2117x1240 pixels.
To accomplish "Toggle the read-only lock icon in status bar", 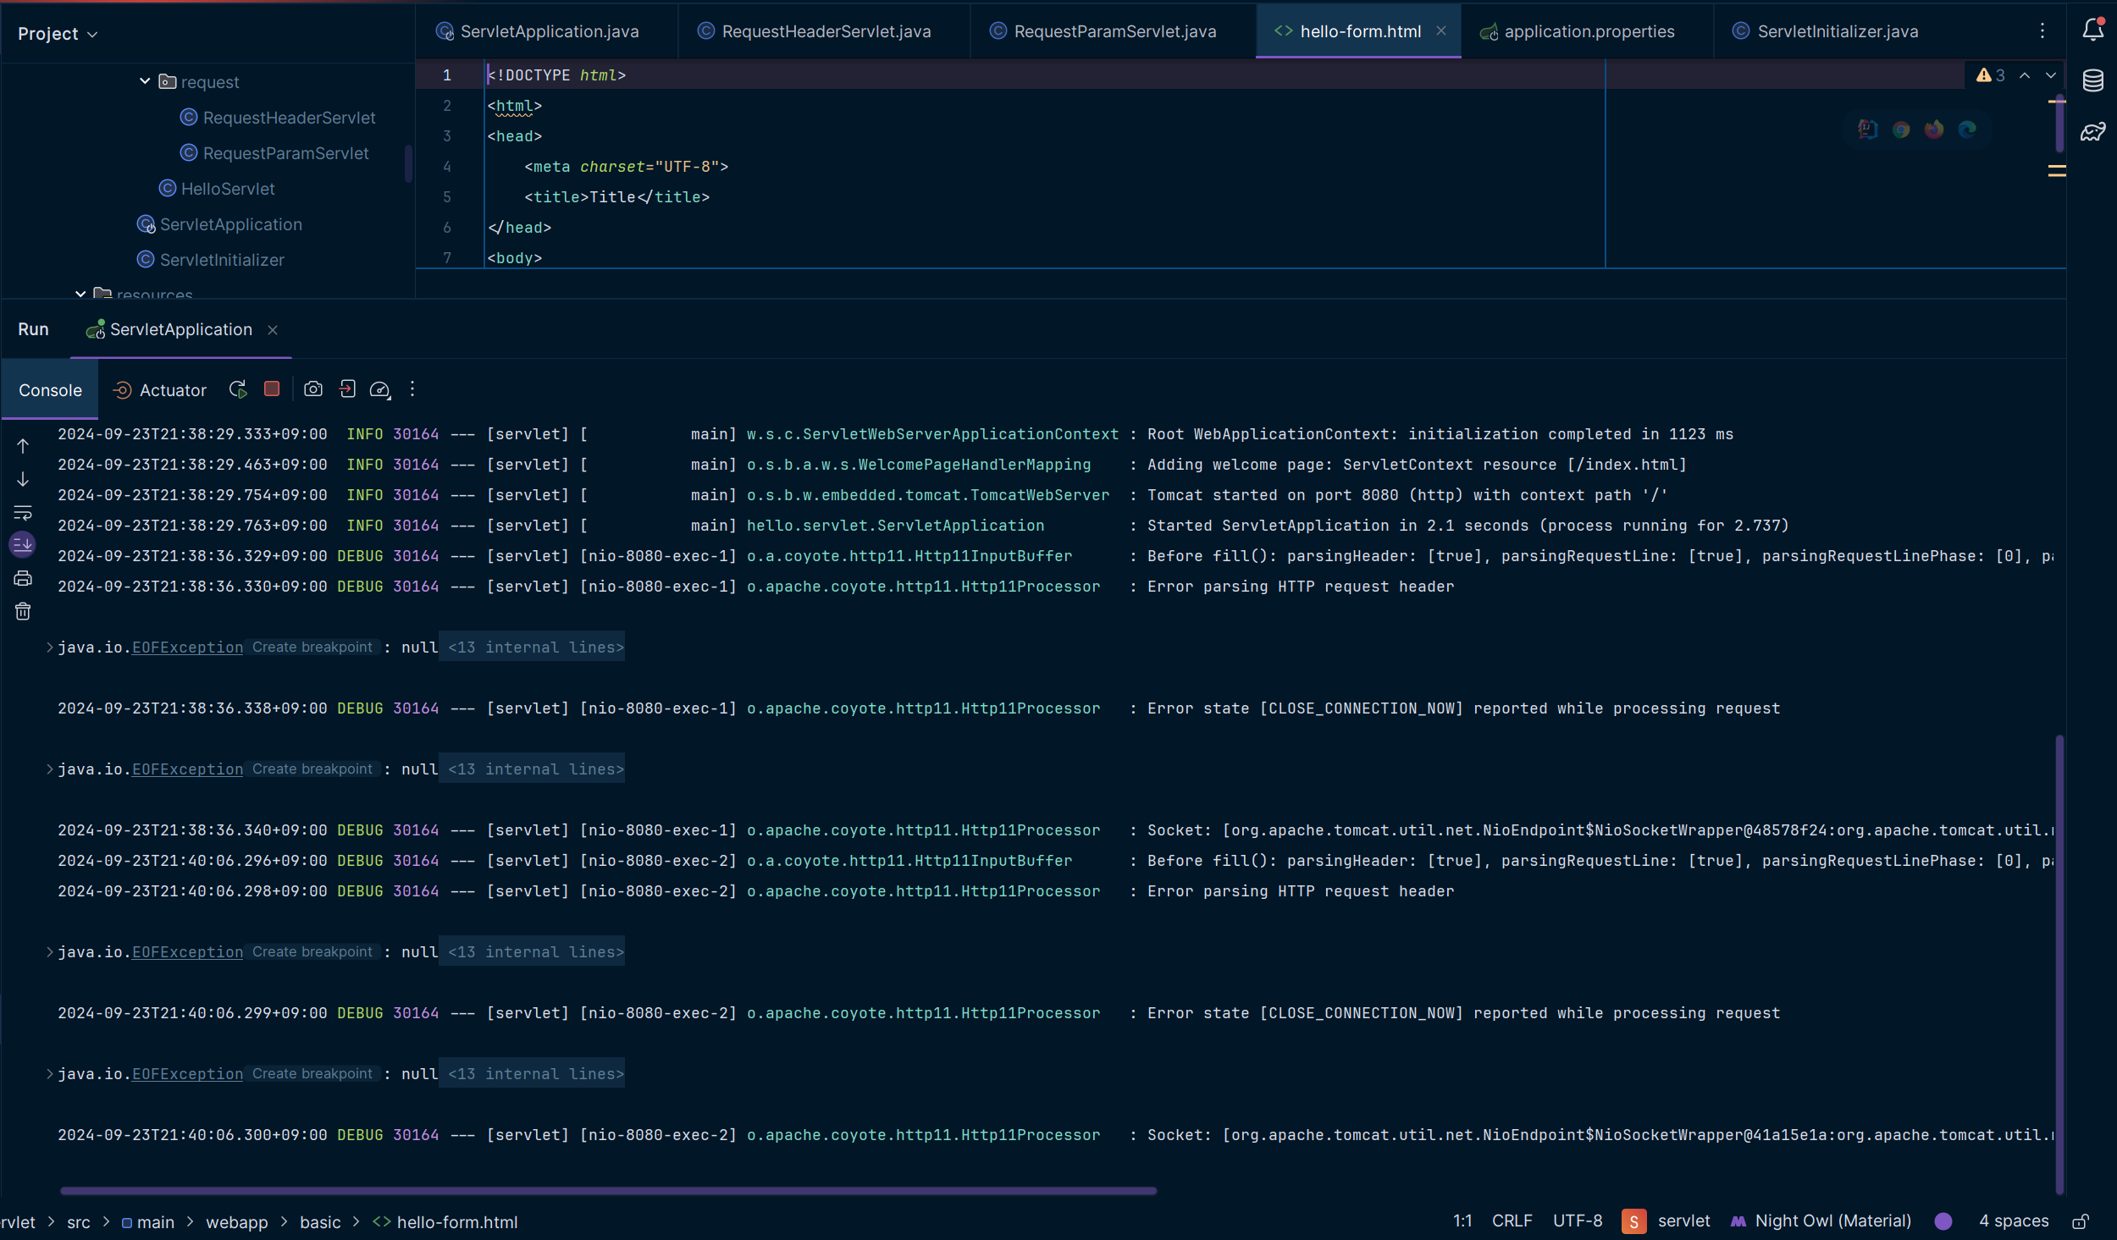I will (x=2081, y=1221).
